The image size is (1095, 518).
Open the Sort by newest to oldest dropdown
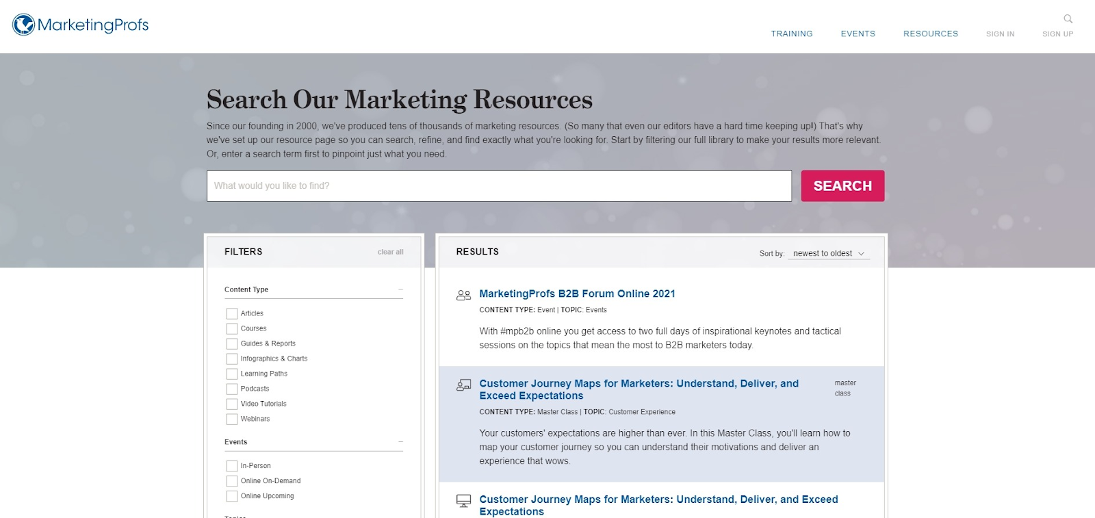[828, 253]
